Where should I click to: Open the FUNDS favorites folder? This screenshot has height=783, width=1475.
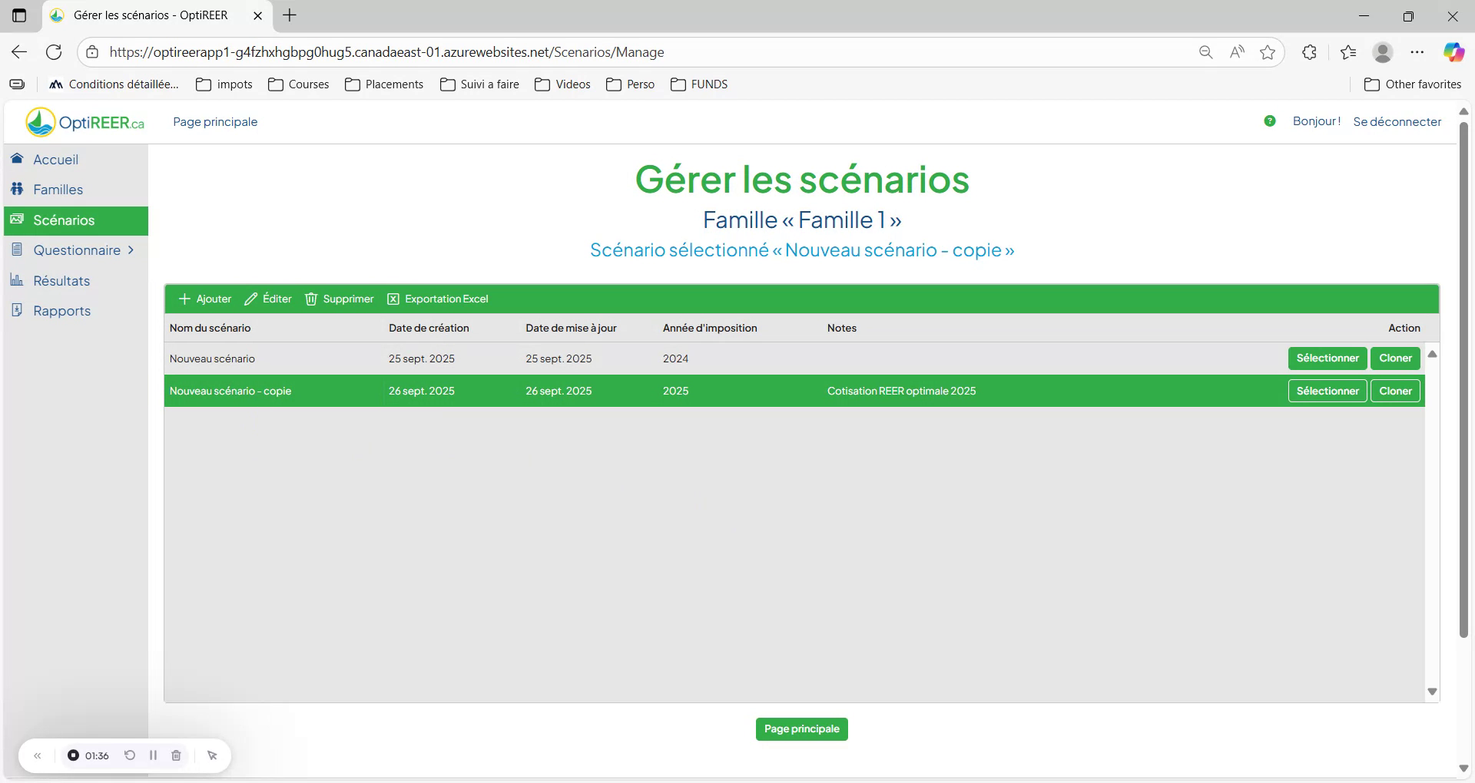click(699, 84)
